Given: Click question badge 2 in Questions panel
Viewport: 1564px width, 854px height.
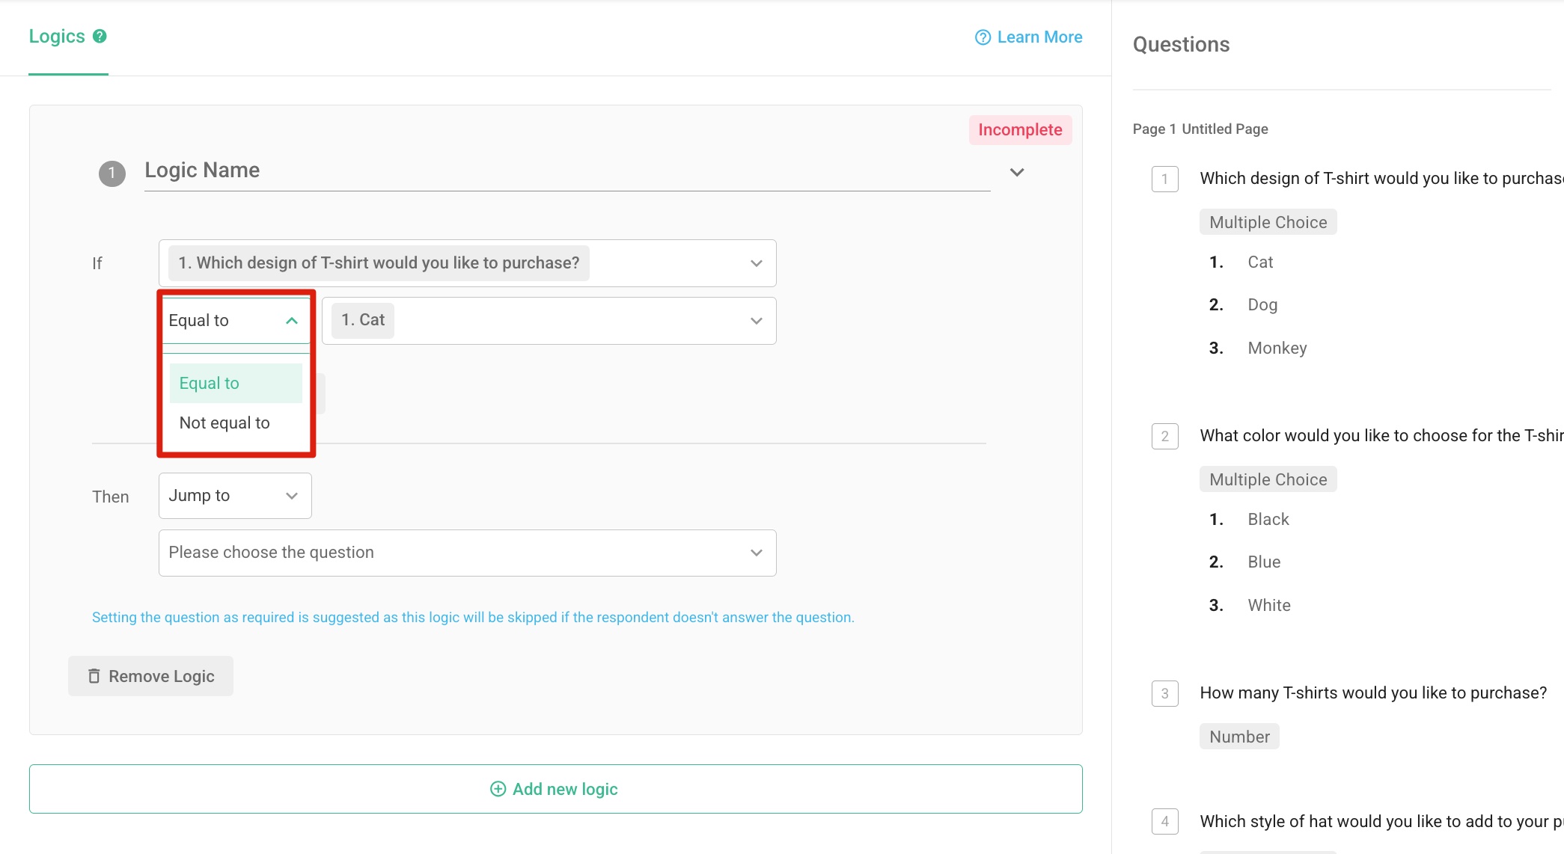Looking at the screenshot, I should [1164, 436].
